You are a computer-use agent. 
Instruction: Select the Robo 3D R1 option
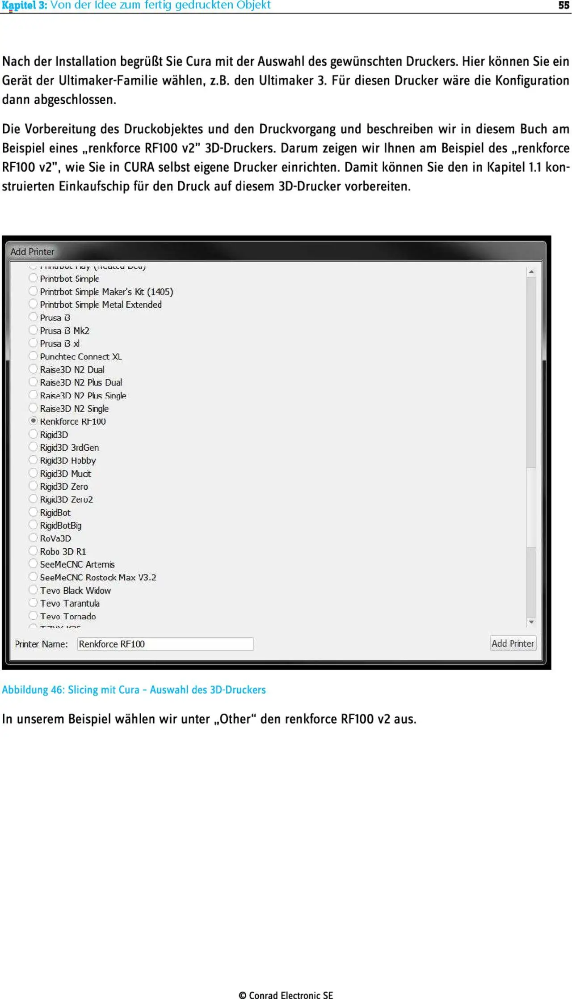[33, 550]
